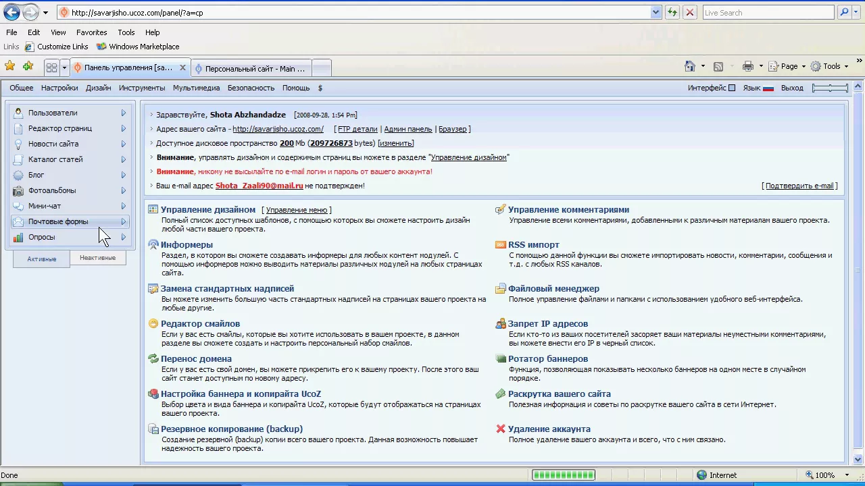Switch to the Неактивные tab
The height and width of the screenshot is (486, 865).
pos(97,258)
